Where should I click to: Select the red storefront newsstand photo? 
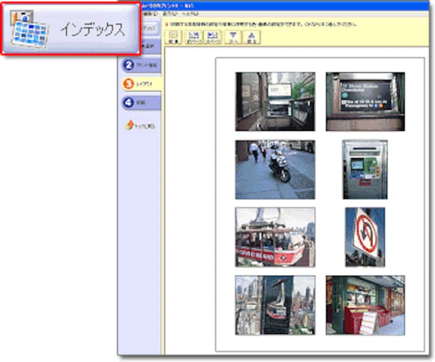click(x=365, y=304)
